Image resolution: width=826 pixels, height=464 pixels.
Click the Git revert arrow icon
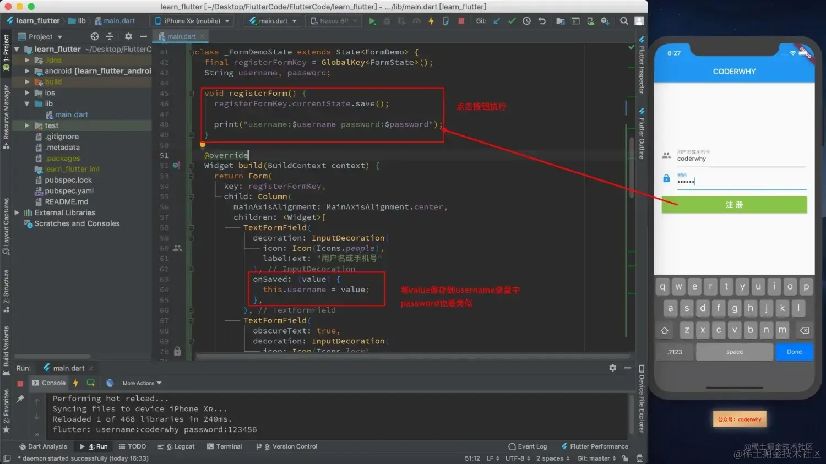click(x=542, y=21)
